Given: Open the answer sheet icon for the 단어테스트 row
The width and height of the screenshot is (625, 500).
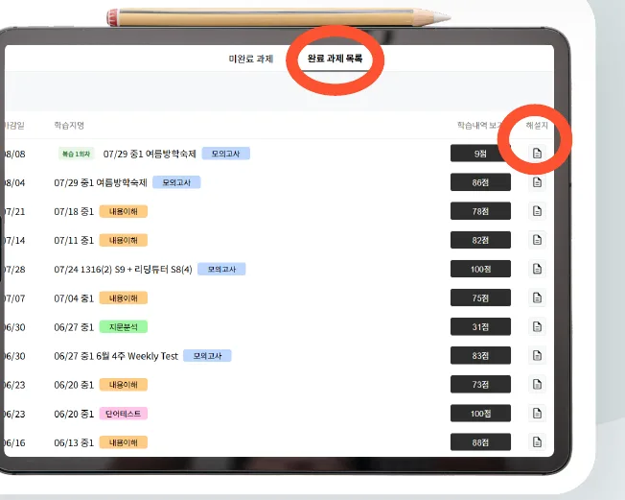Looking at the screenshot, I should click(x=537, y=414).
